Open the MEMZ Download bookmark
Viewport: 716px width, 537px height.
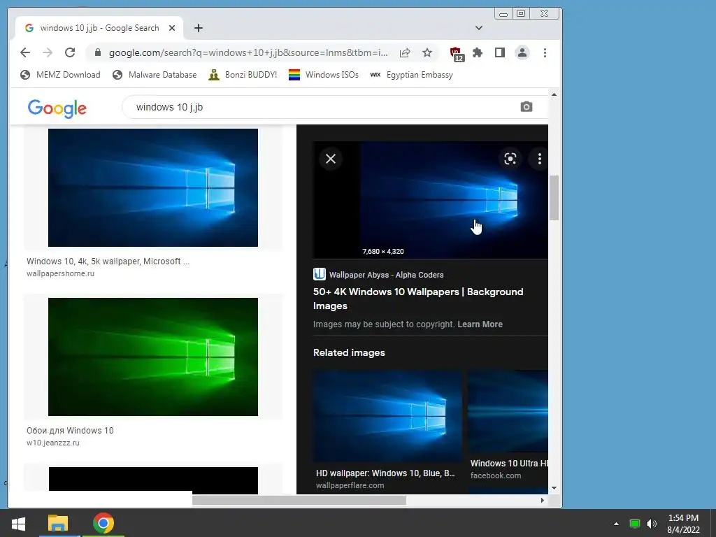tap(60, 75)
